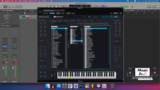Viewport: 160px width, 90px height.
Task: Select the previous preset arrow in Nexus
Action: click(x=89, y=17)
